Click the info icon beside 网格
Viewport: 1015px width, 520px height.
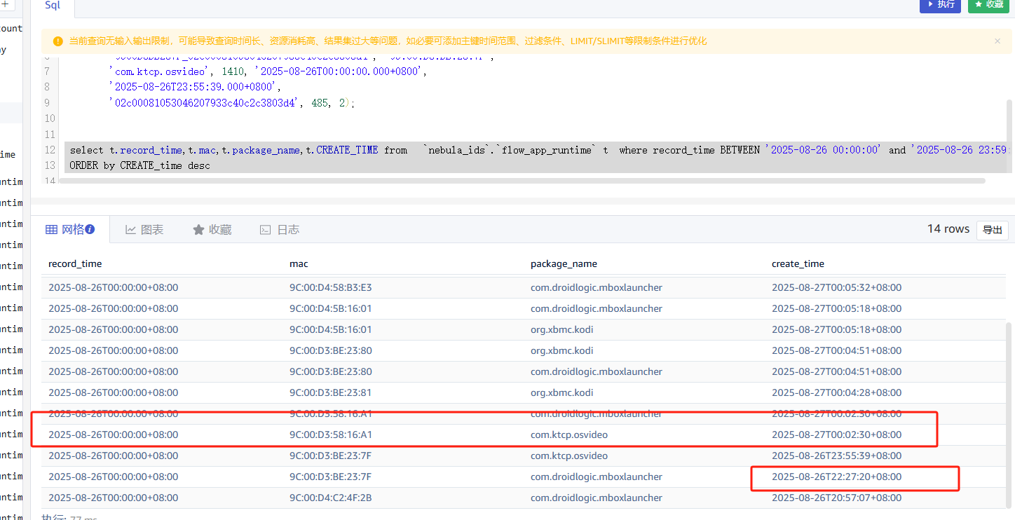[90, 229]
